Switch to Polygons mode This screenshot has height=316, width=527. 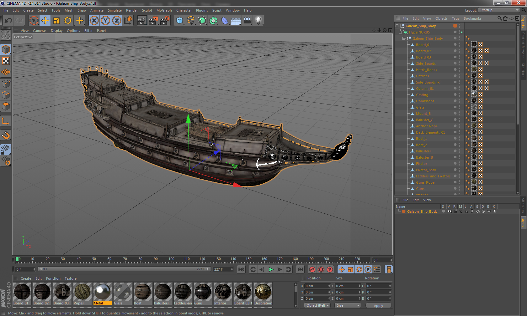(x=6, y=106)
